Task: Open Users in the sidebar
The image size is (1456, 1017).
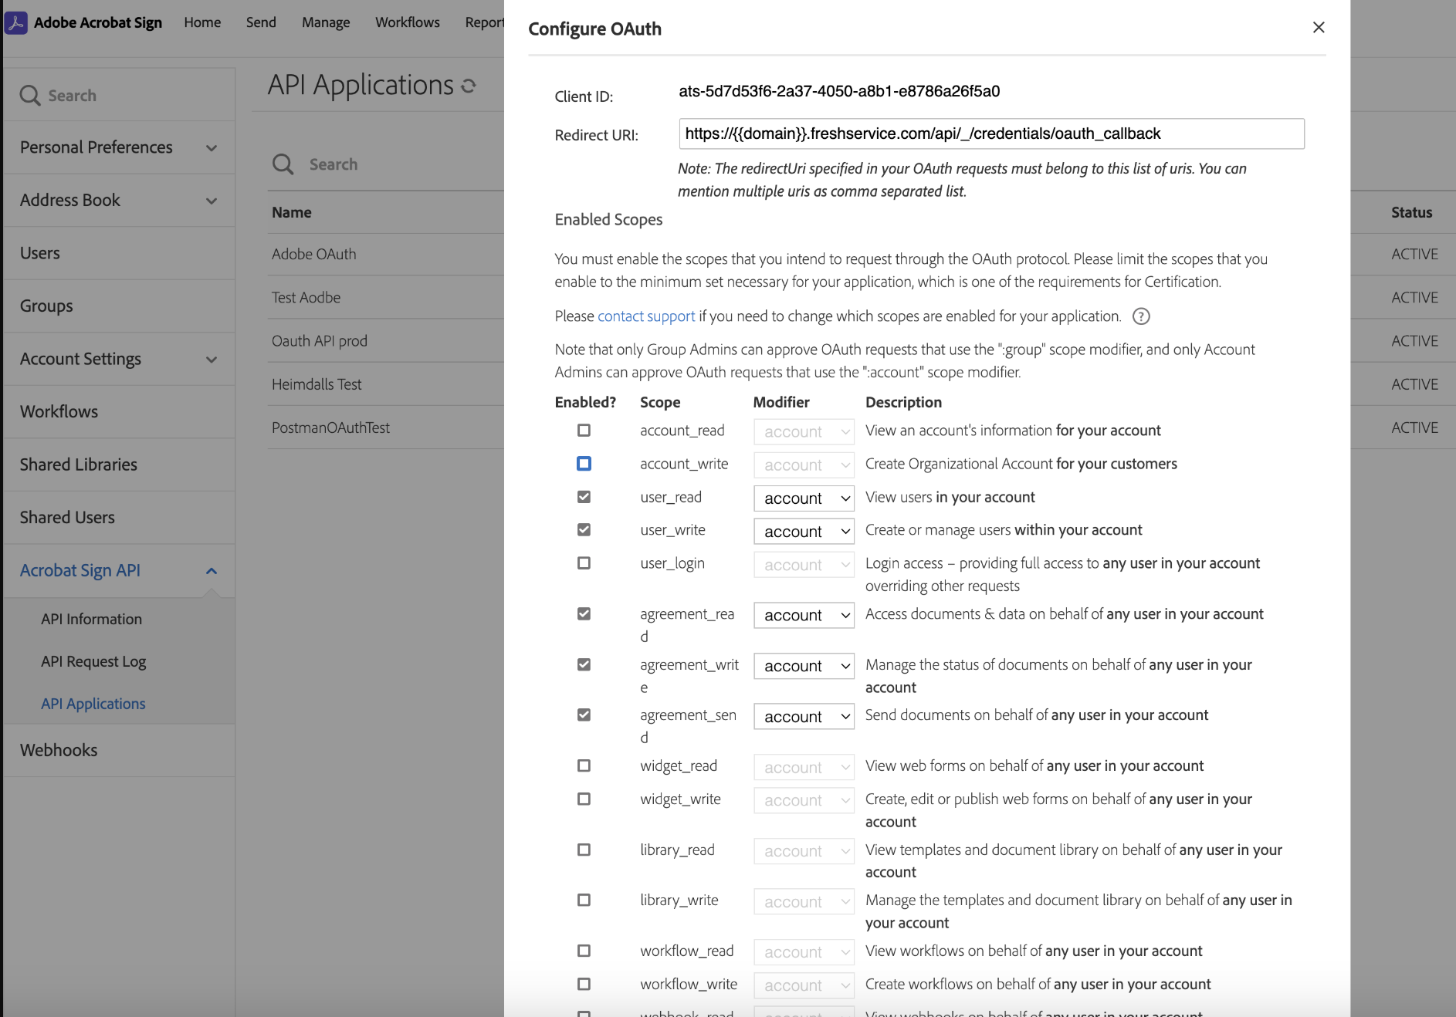Action: tap(119, 253)
